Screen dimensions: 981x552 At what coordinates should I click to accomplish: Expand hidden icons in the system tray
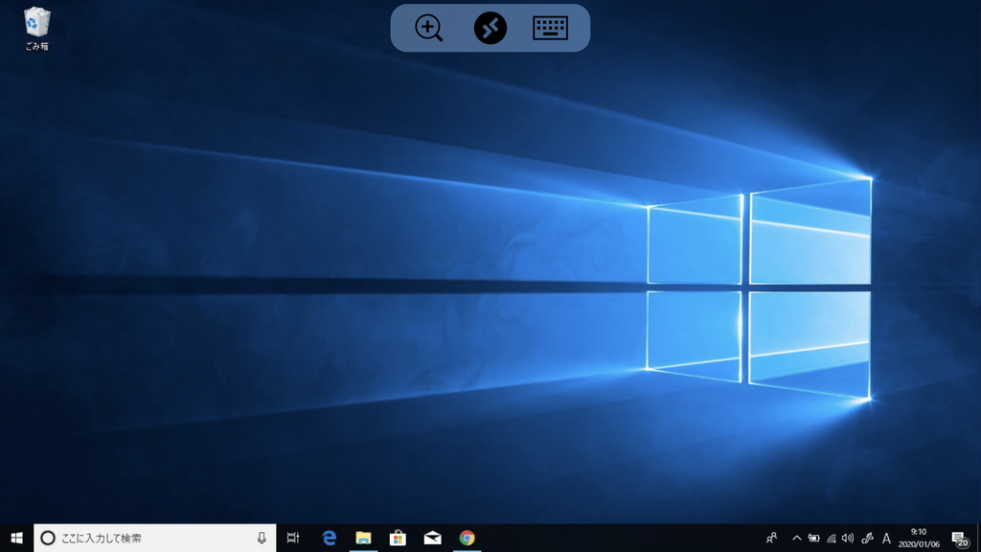click(797, 539)
